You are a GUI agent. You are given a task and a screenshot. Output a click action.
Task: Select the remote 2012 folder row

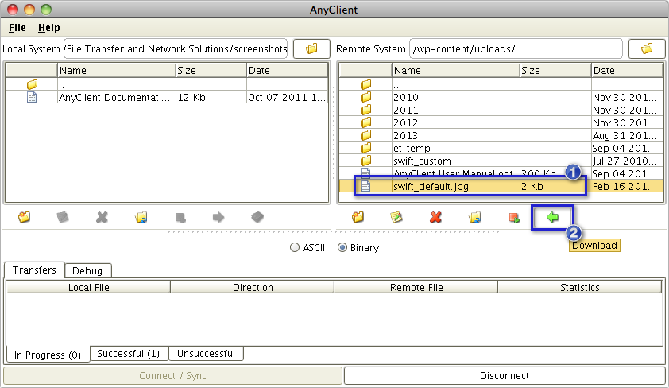click(x=501, y=123)
